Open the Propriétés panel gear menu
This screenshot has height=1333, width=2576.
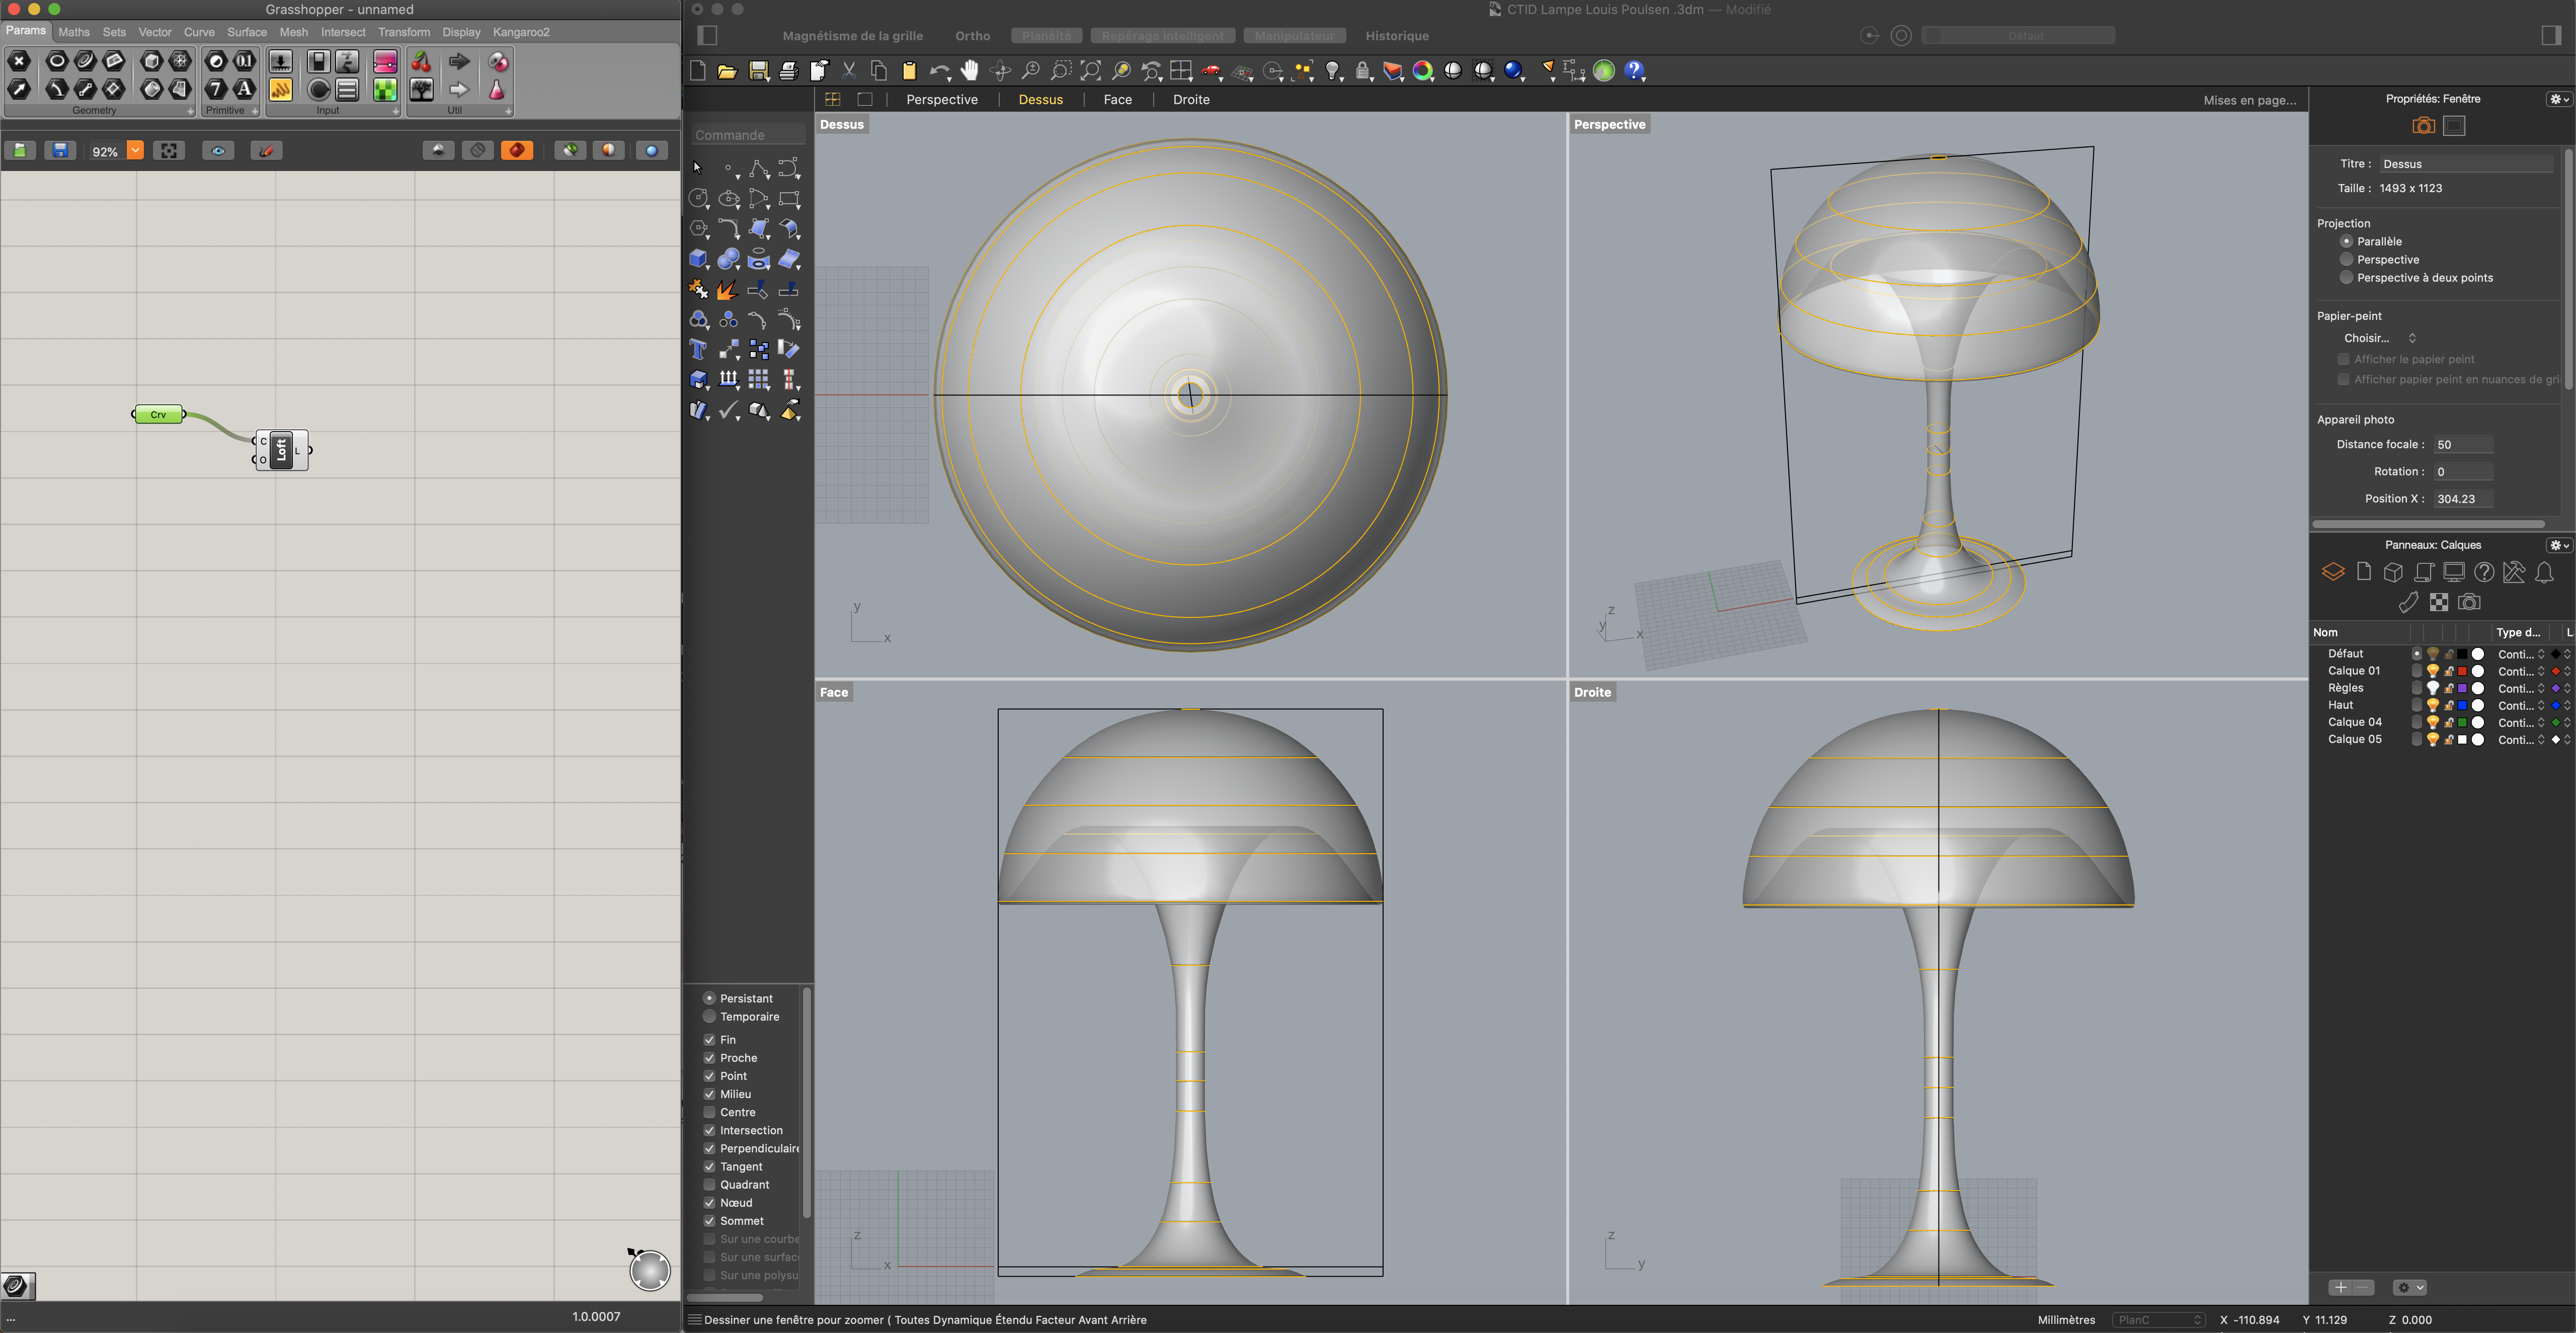click(2559, 99)
